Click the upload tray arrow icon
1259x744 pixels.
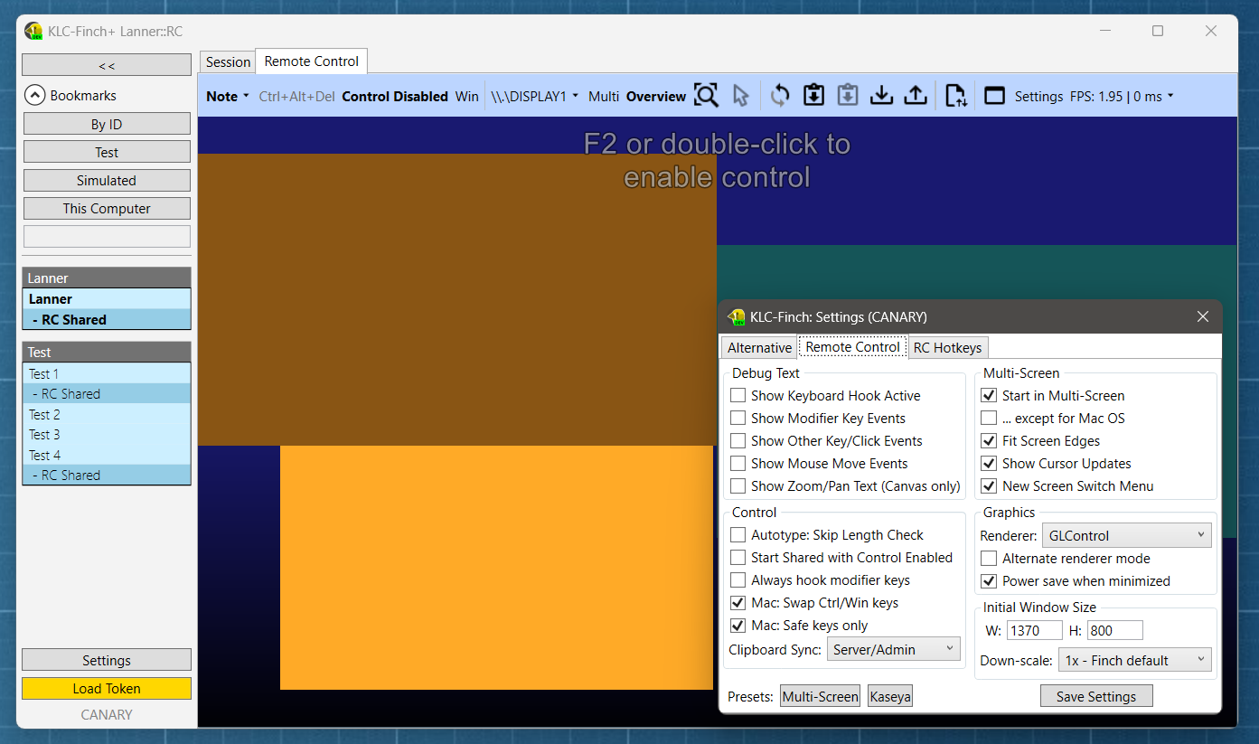916,95
